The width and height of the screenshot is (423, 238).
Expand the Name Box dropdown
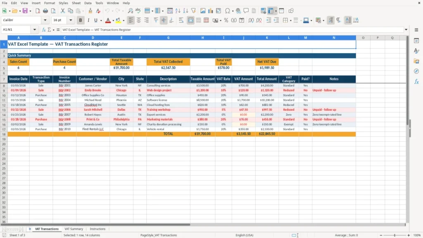pos(35,30)
